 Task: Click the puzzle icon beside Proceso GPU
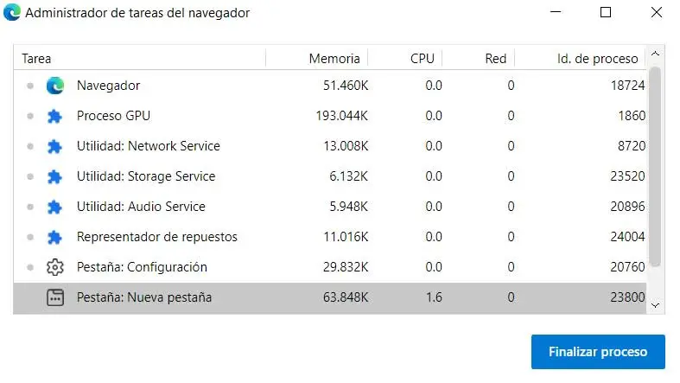click(55, 116)
